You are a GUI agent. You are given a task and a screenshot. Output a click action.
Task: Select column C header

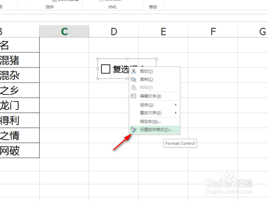click(64, 32)
